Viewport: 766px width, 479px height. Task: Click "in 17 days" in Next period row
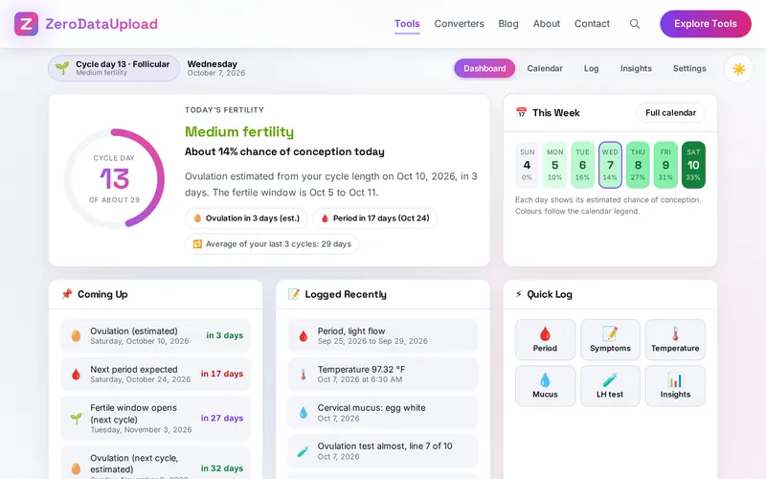222,374
